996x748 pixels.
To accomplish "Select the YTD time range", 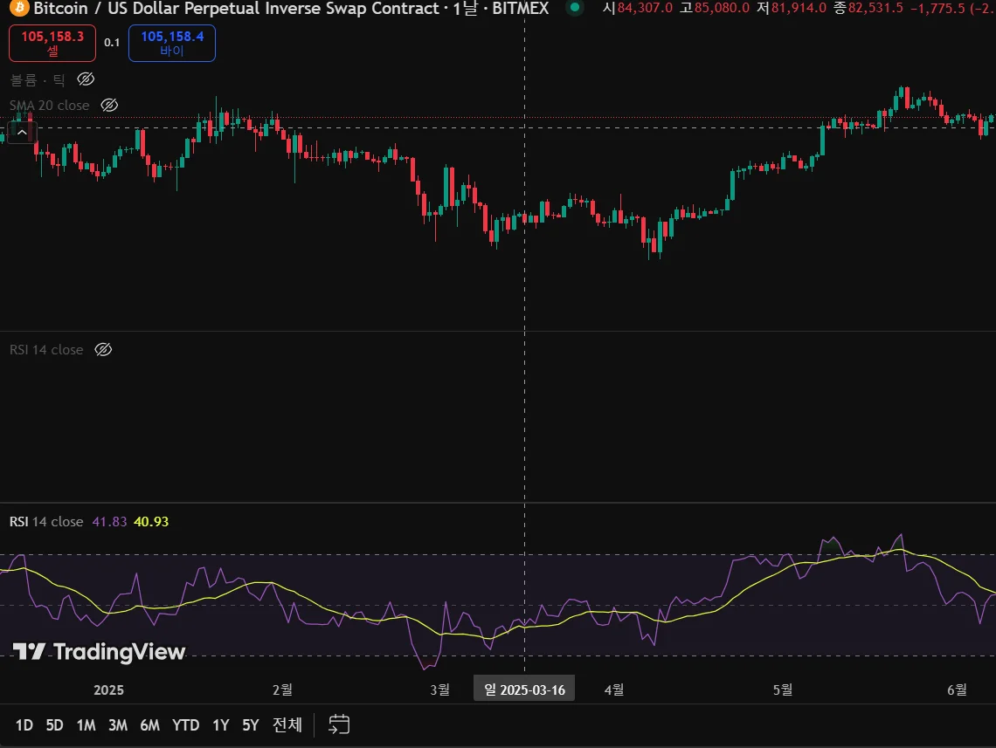I will point(185,724).
